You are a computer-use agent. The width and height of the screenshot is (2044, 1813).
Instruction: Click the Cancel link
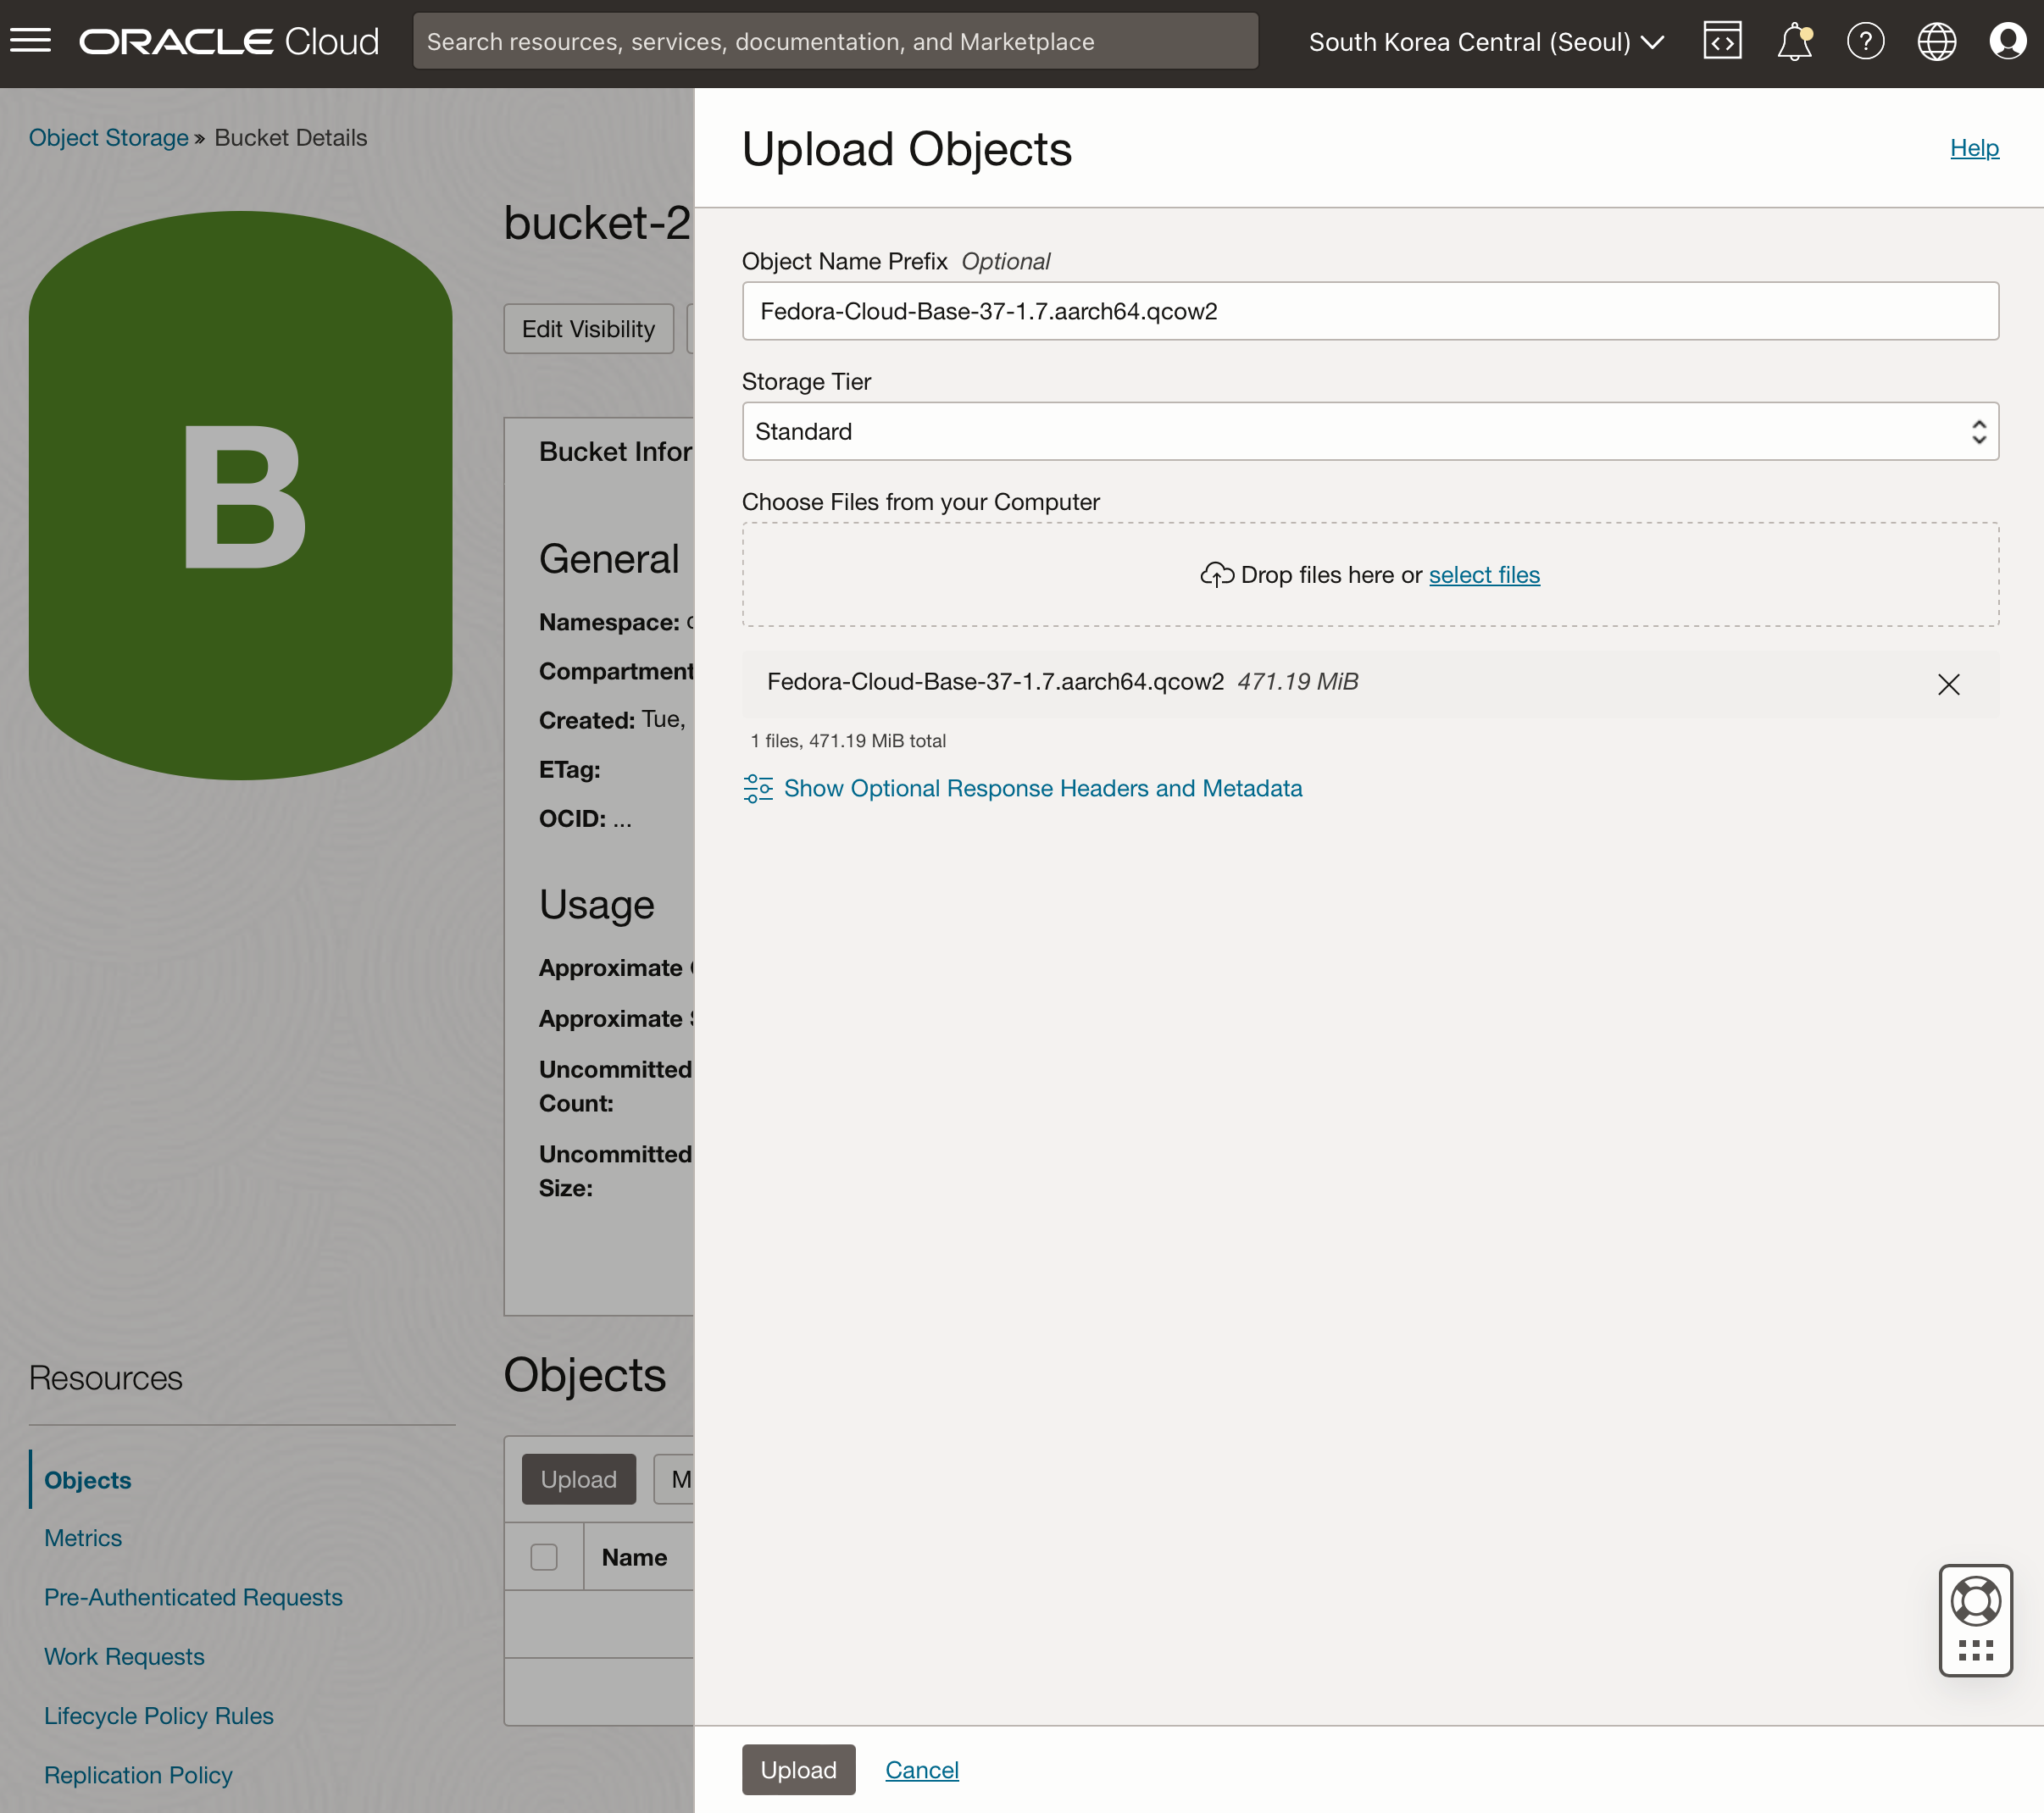[x=921, y=1770]
